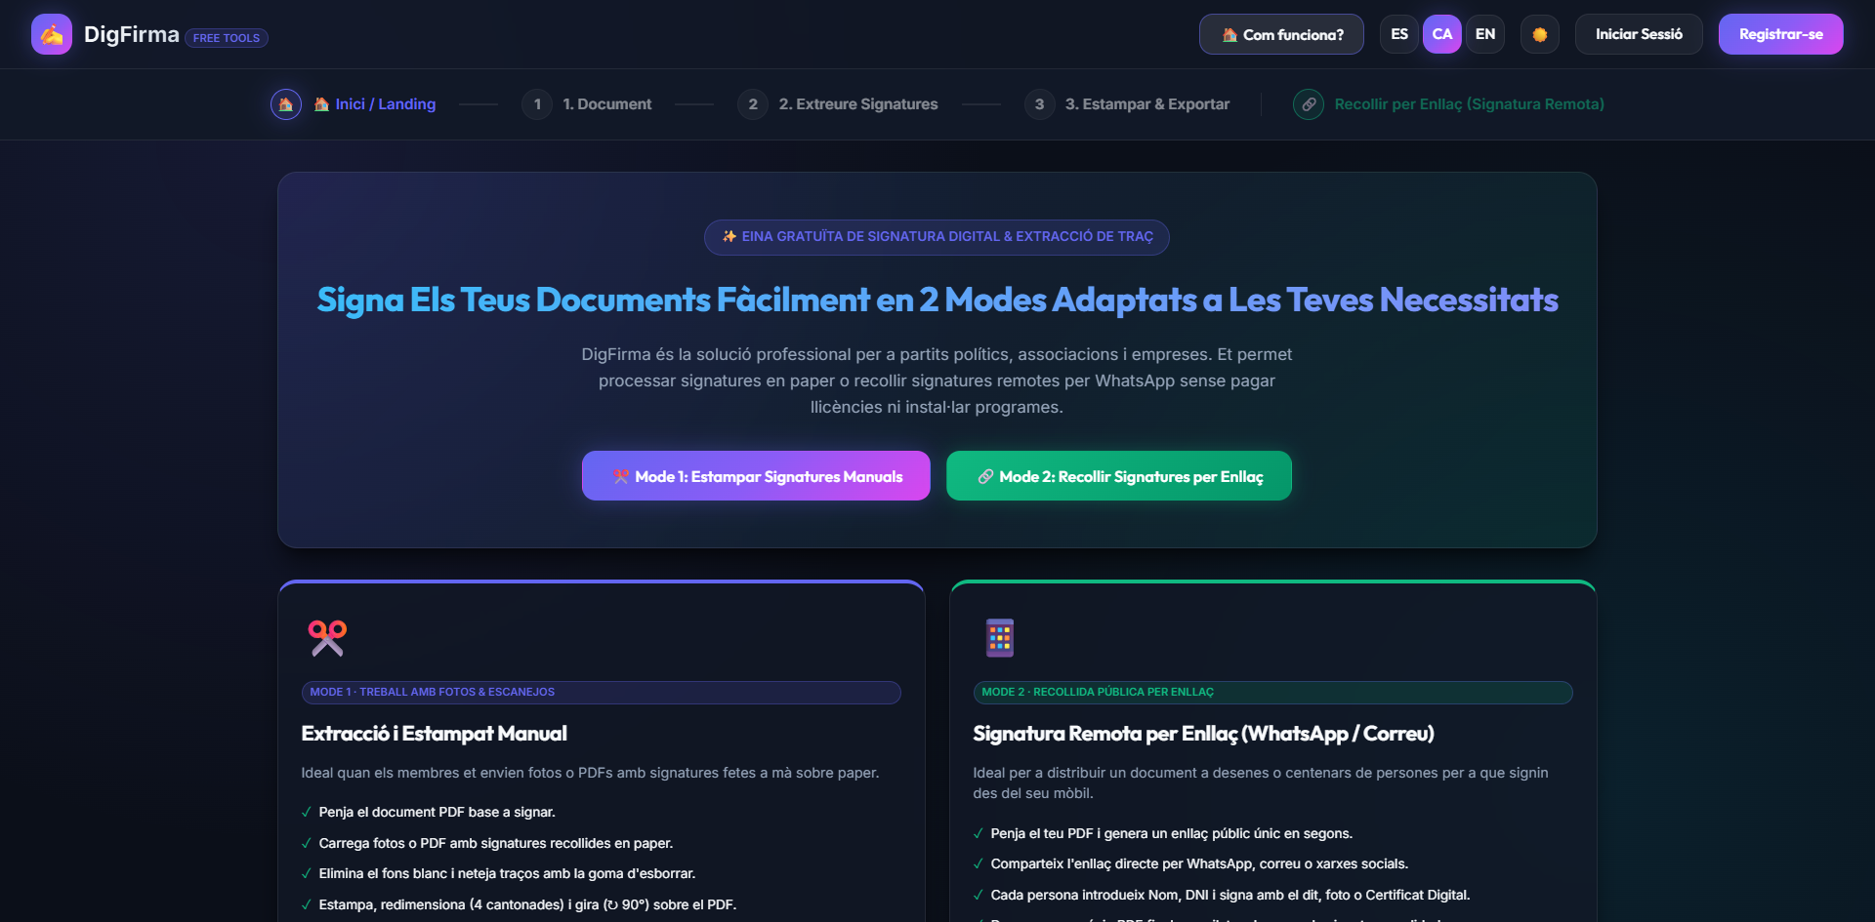Click the home icon circle in stepper
The image size is (1875, 922).
point(286,104)
